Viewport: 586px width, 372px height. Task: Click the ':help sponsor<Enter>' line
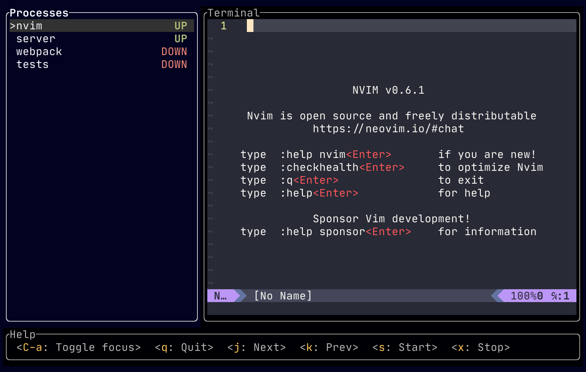click(388, 232)
